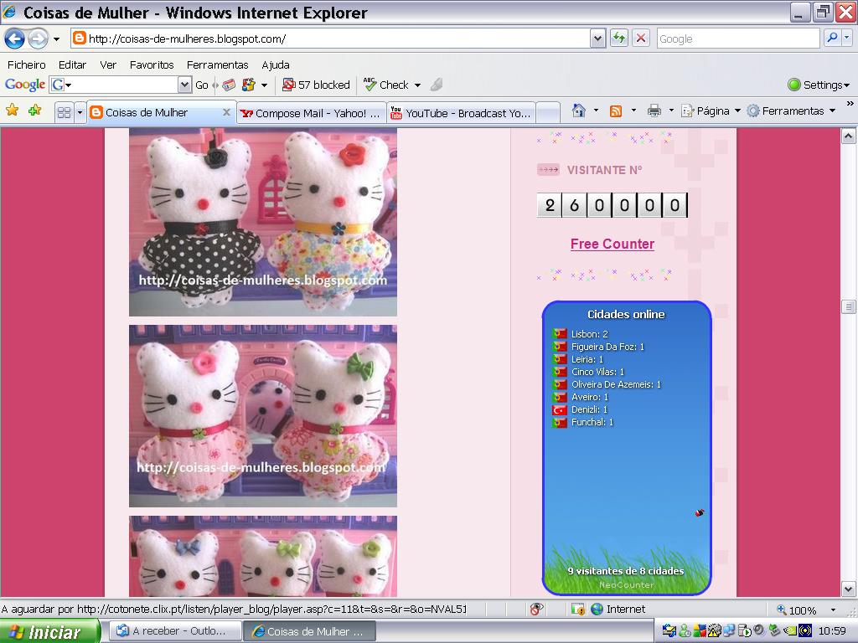Viewport: 858px width, 643px height.
Task: Switch to A receber - Outlook taskbar button
Action: (x=176, y=631)
